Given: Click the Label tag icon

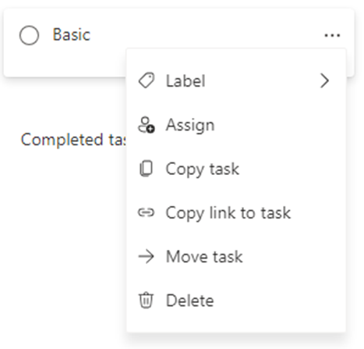Looking at the screenshot, I should (147, 80).
